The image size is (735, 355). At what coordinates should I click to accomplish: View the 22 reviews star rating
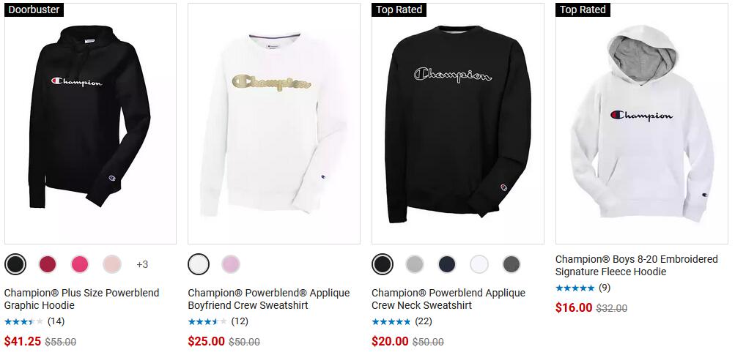[x=402, y=322]
